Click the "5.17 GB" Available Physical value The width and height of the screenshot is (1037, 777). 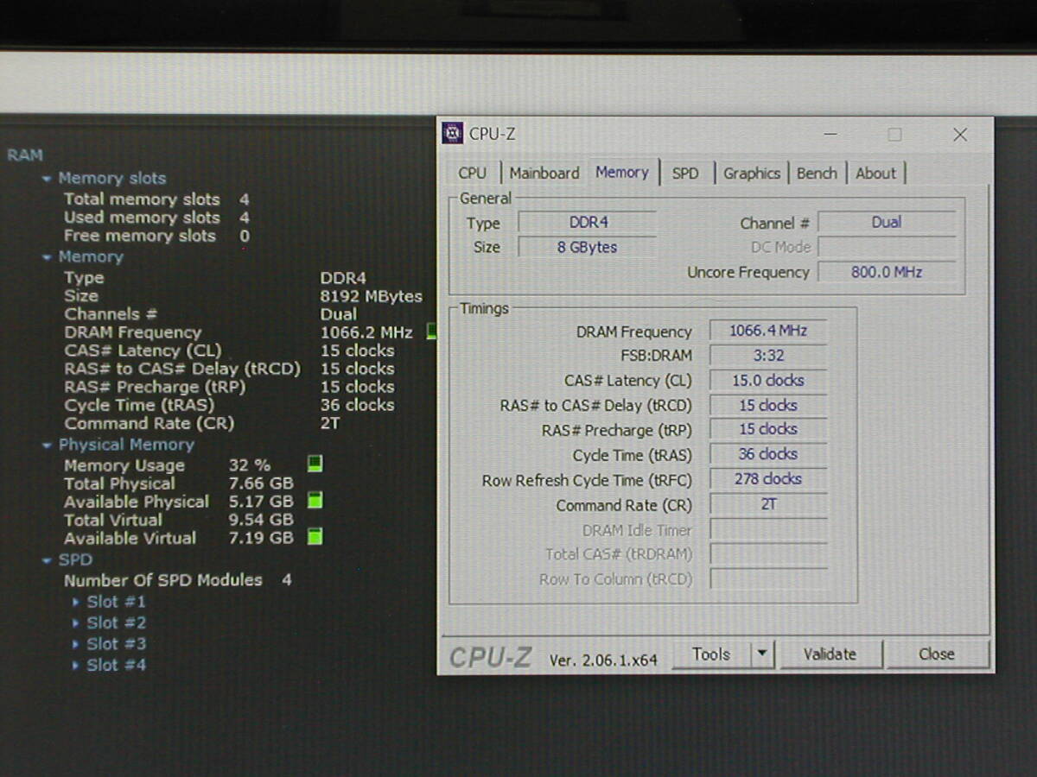tap(261, 502)
